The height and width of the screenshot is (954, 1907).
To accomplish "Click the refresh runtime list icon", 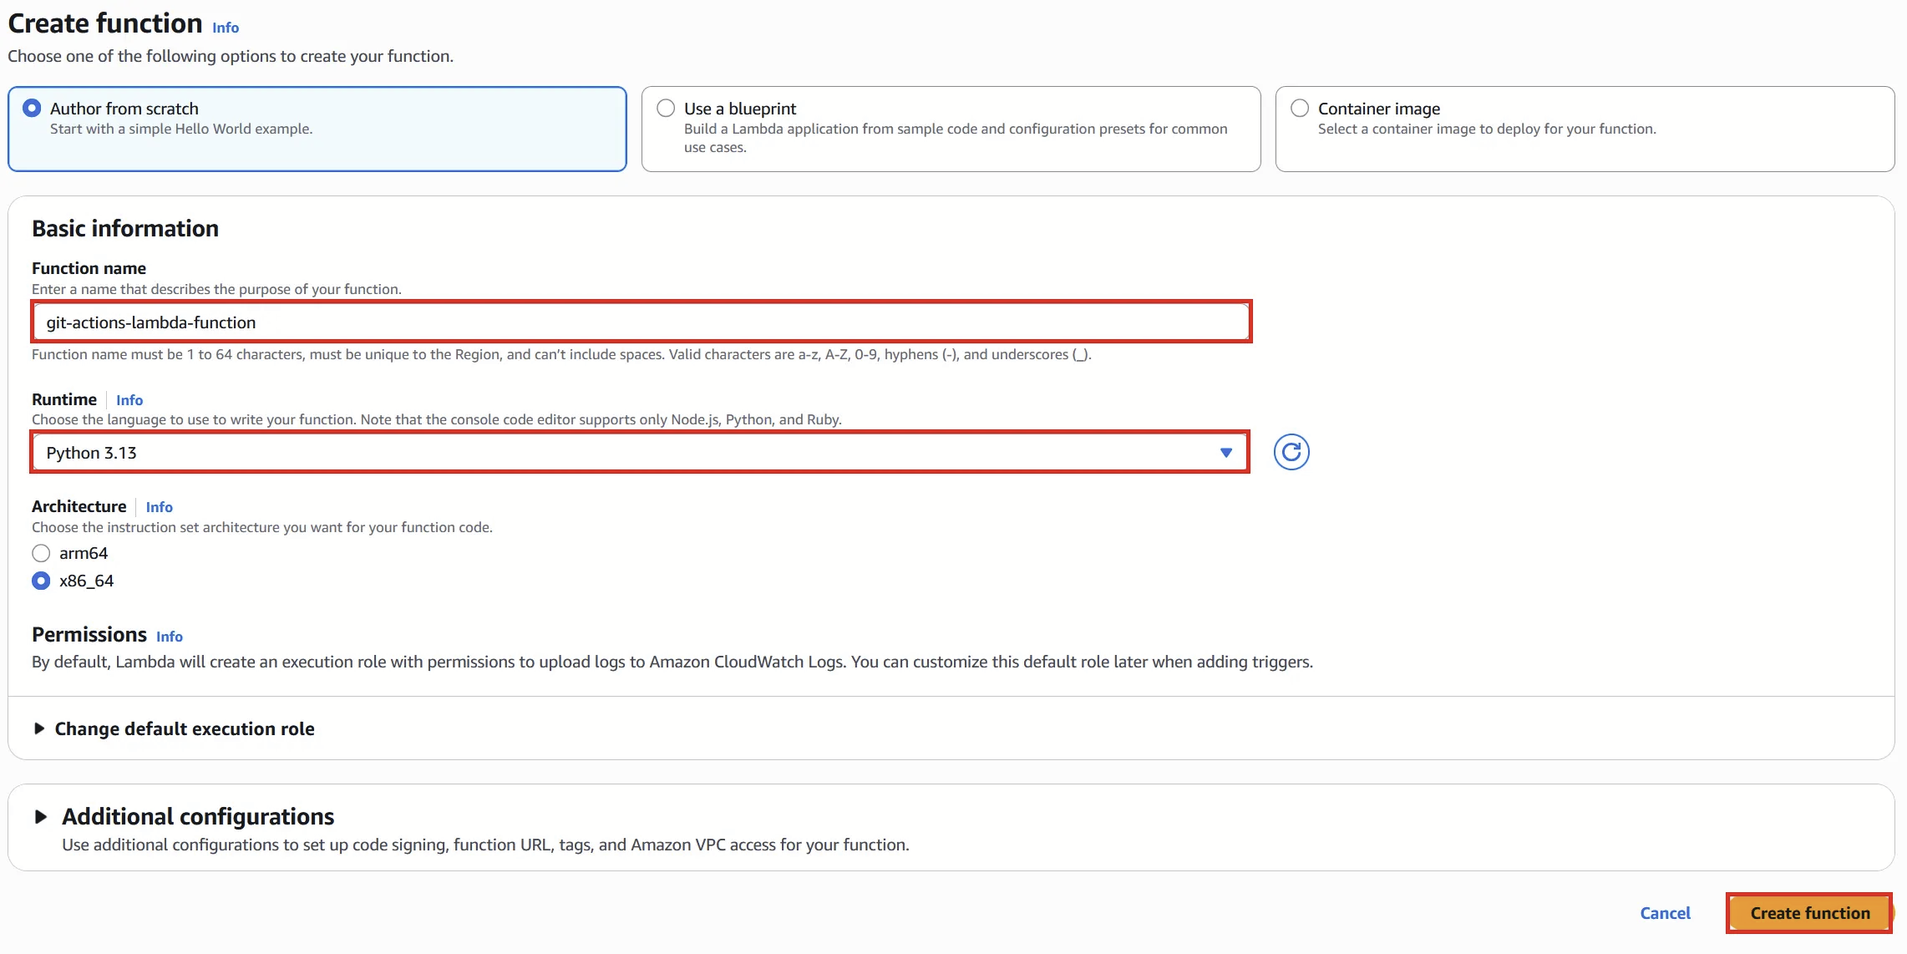I will pyautogui.click(x=1291, y=452).
